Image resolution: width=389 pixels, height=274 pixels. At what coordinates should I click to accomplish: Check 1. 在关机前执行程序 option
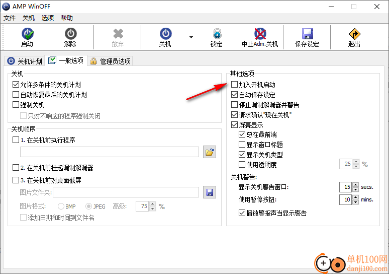coord(16,140)
